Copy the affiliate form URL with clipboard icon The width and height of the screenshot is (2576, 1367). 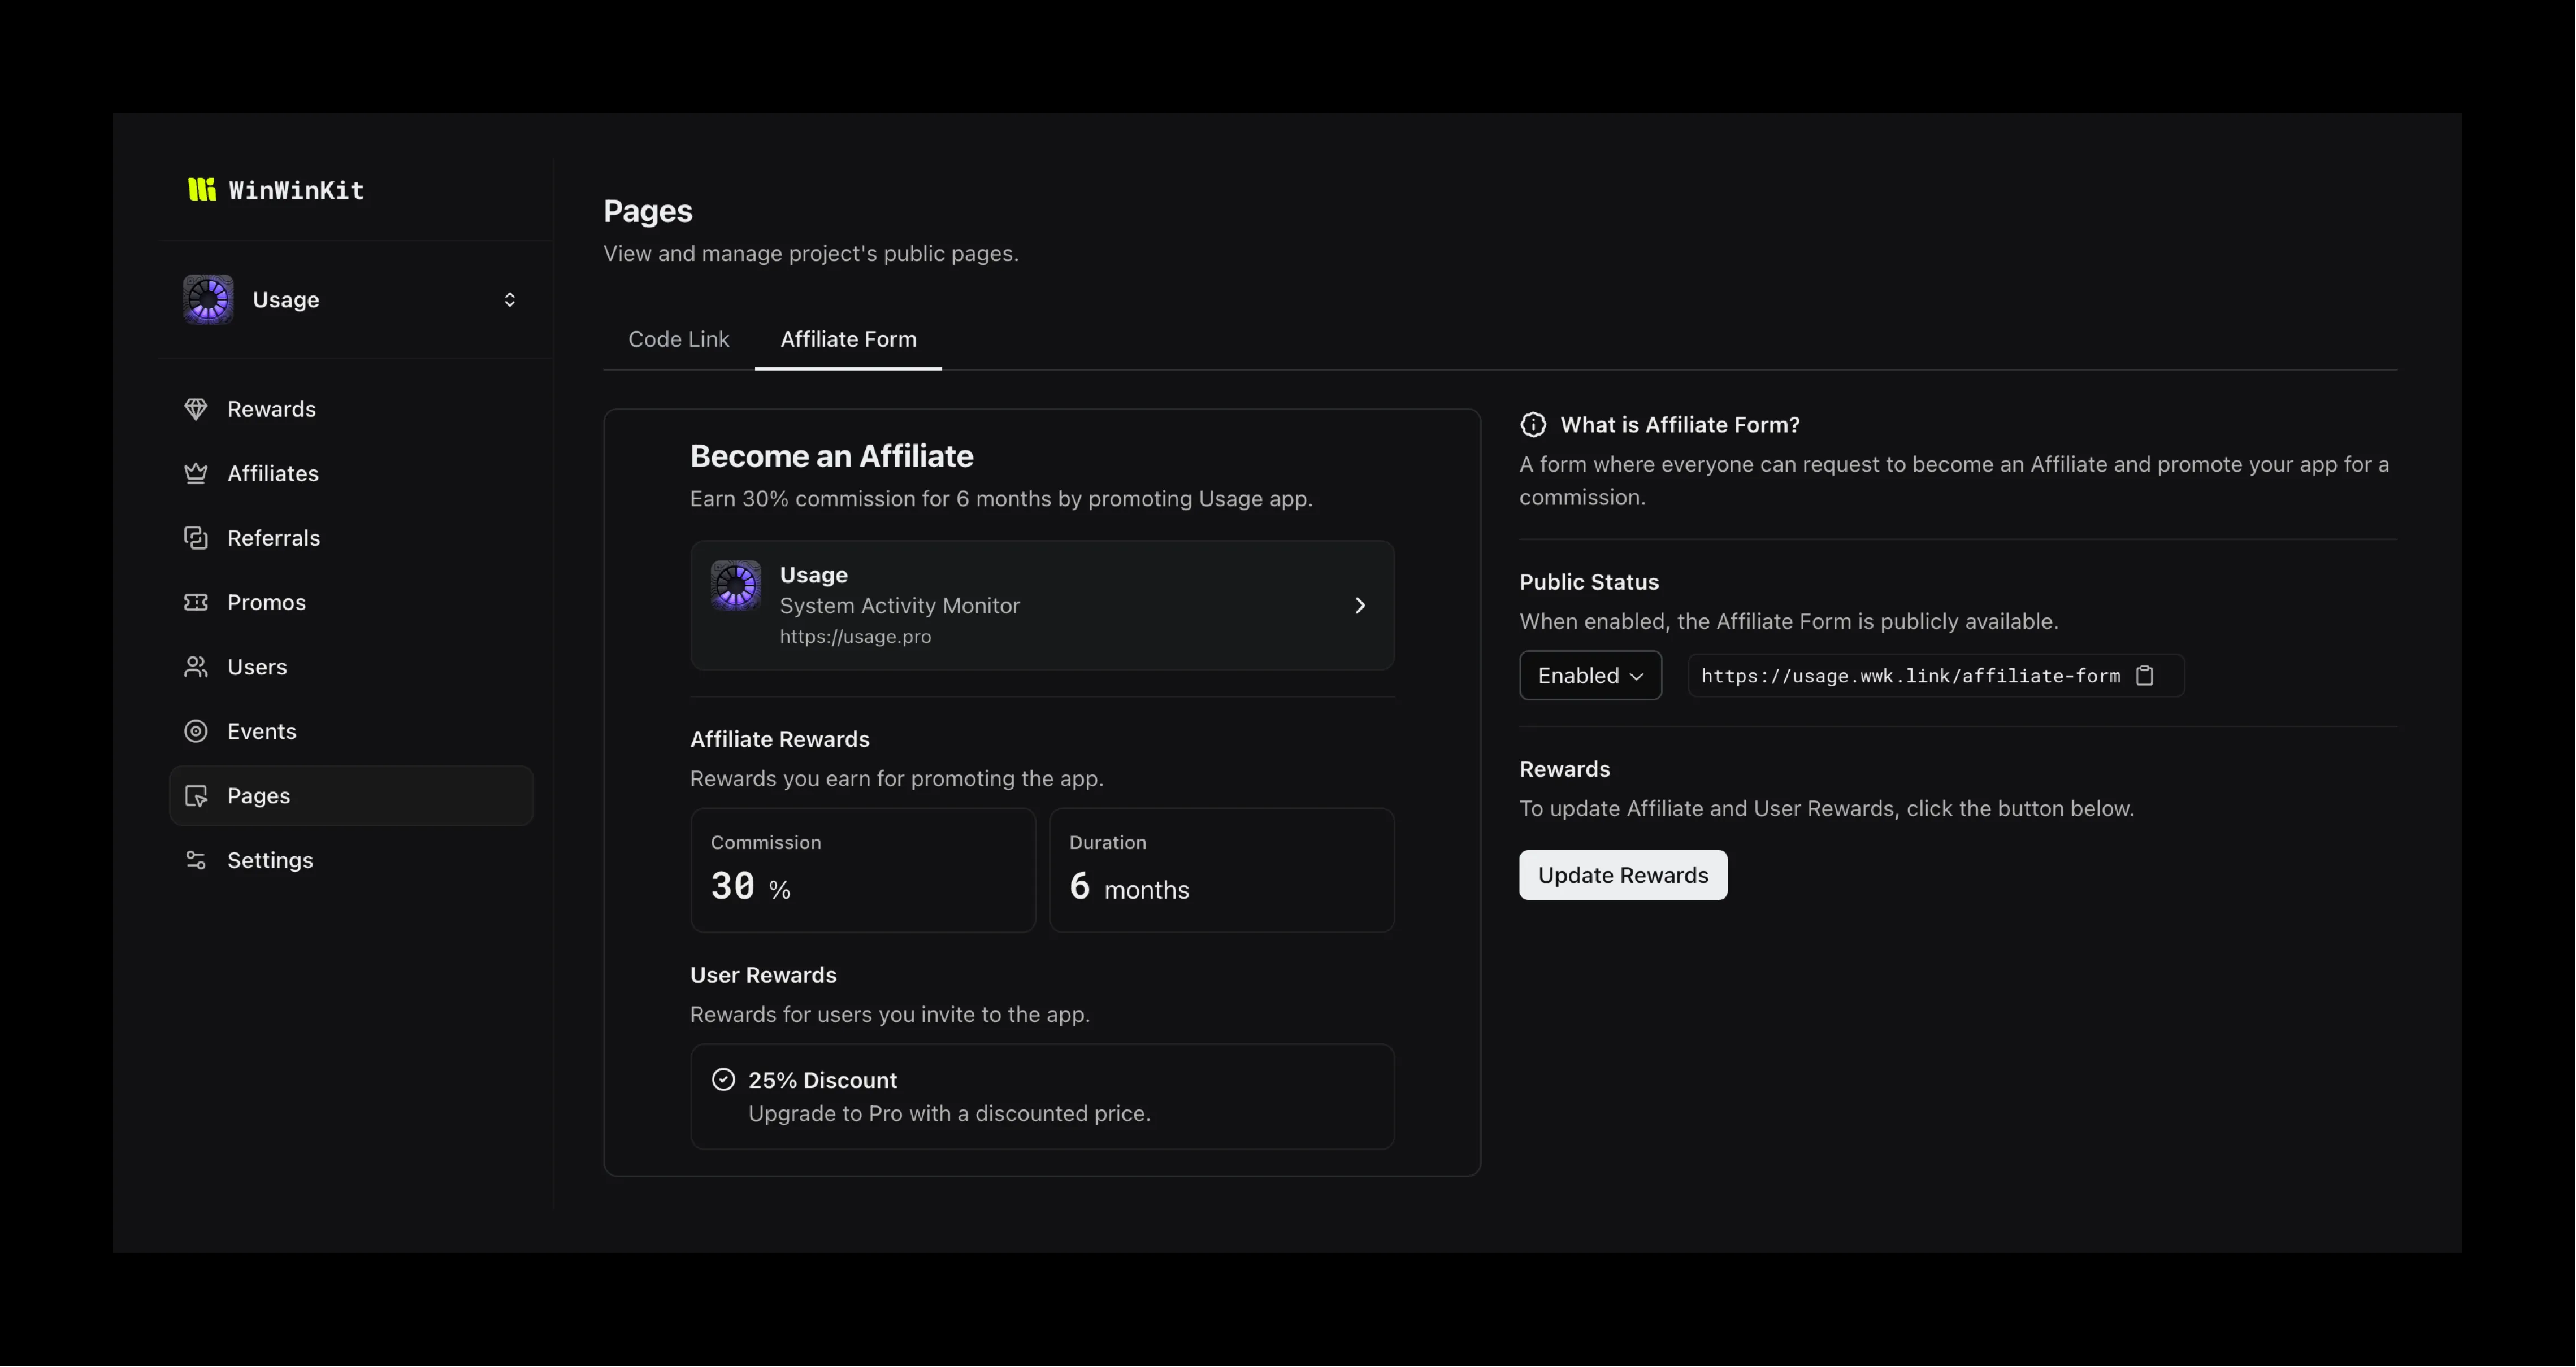pos(2145,674)
